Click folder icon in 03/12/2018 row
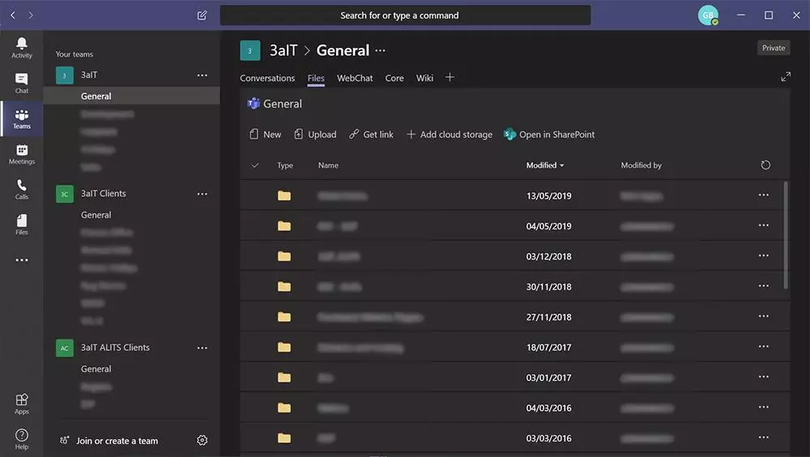Image resolution: width=810 pixels, height=457 pixels. [x=284, y=256]
